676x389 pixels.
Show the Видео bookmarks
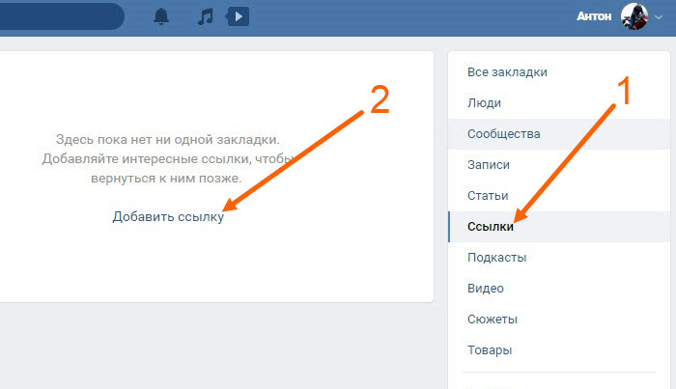point(485,289)
